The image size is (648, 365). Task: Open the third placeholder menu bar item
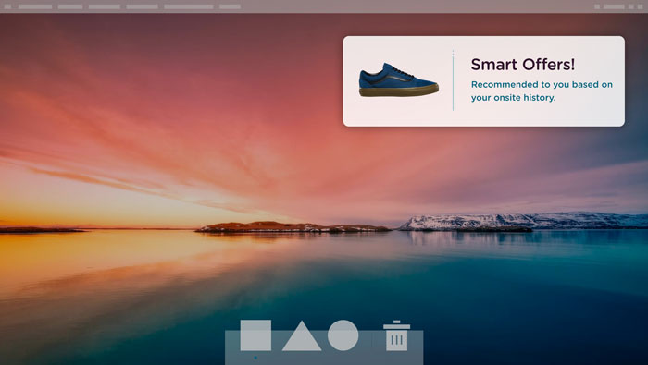point(104,6)
